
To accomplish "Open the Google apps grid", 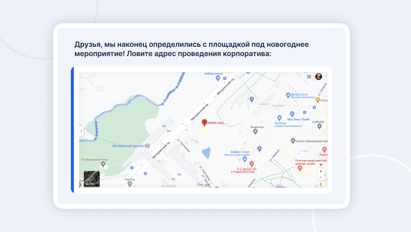I will tap(309, 77).
